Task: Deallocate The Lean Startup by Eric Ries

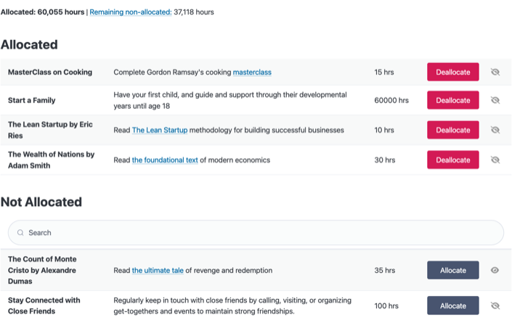Action: pyautogui.click(x=452, y=130)
